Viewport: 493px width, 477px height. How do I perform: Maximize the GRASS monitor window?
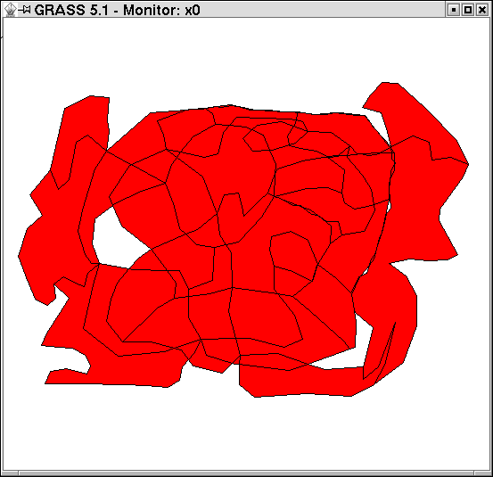467,10
